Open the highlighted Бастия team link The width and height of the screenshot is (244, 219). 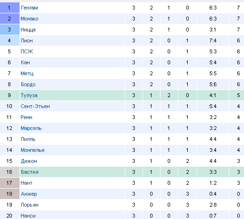(30, 172)
